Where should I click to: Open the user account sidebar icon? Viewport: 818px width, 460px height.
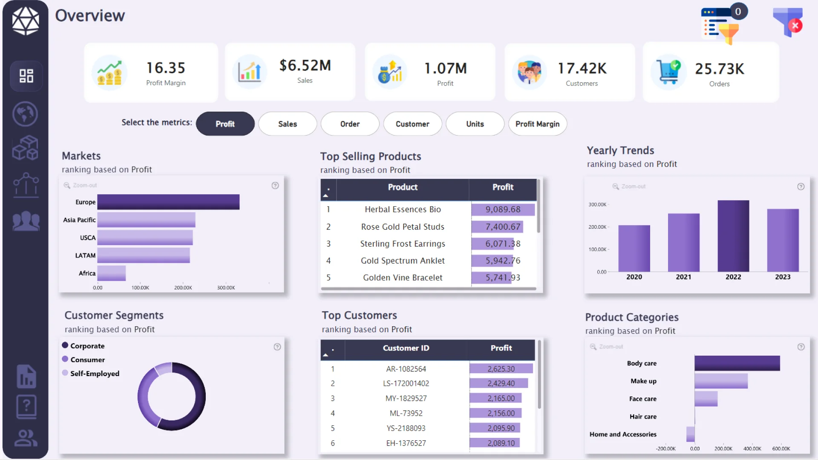coord(26,438)
